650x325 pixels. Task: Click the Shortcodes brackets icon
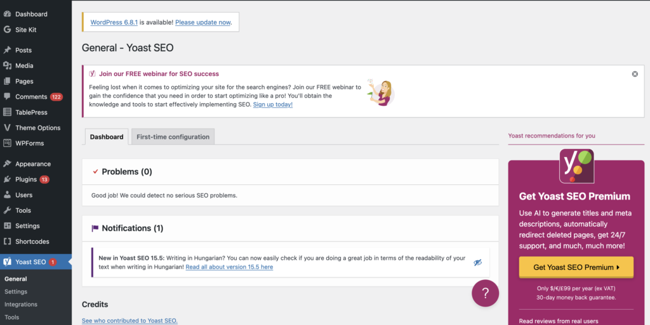pyautogui.click(x=7, y=241)
